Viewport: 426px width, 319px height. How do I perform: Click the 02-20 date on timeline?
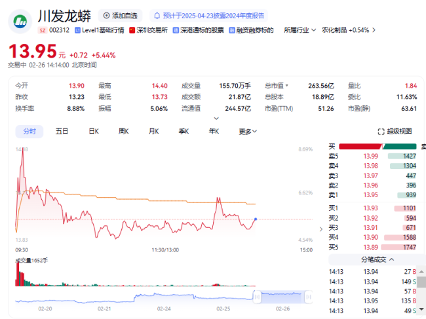tap(45, 309)
